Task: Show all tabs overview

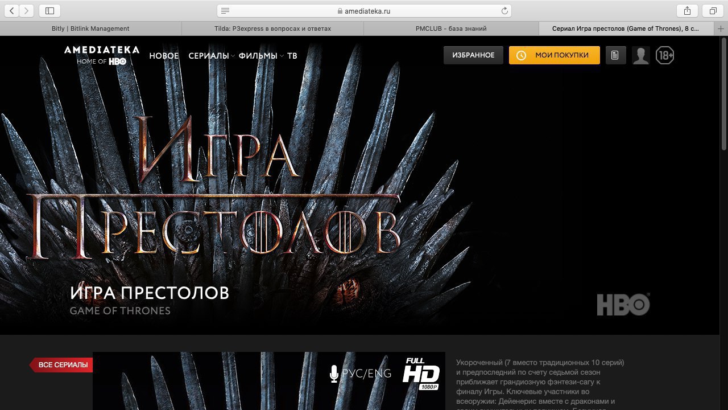Action: click(713, 11)
